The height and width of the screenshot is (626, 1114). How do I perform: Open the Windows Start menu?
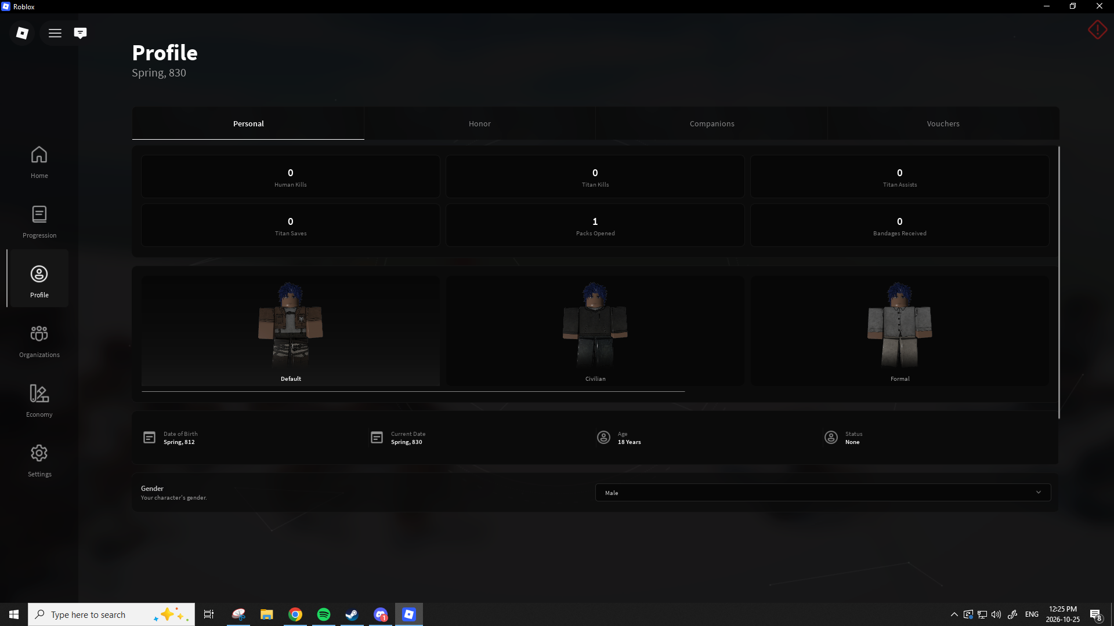click(14, 614)
